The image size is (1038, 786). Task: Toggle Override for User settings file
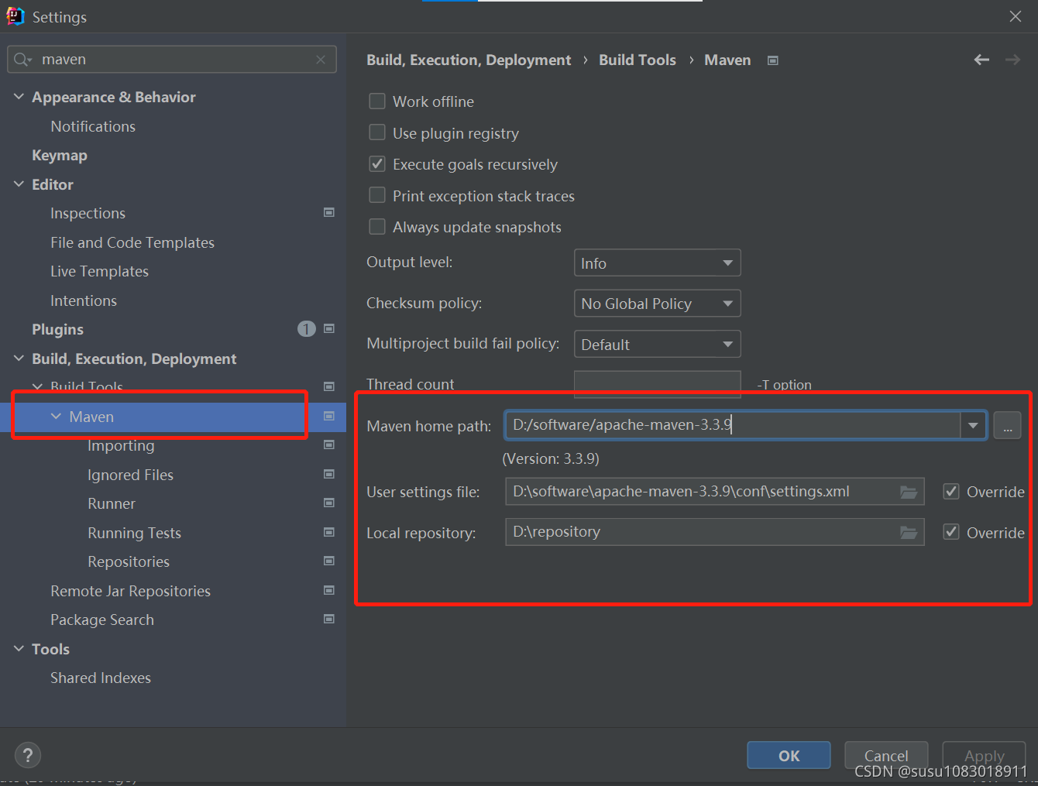951,492
